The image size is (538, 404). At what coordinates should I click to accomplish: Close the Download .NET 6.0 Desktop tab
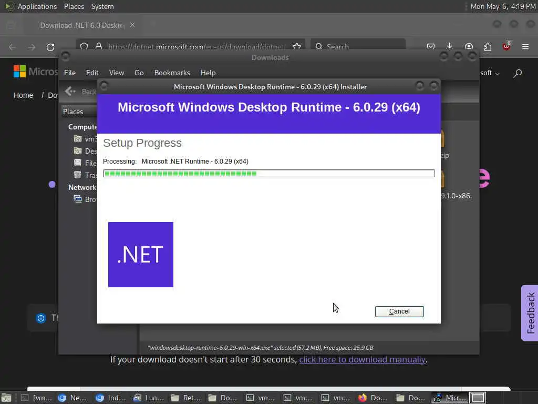pyautogui.click(x=132, y=25)
